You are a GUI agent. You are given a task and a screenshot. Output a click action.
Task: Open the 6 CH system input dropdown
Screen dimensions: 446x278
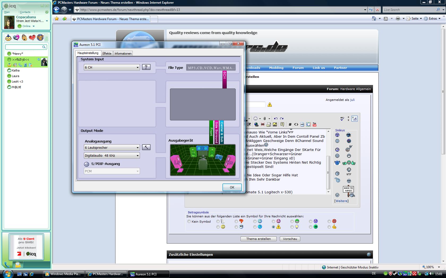click(112, 67)
